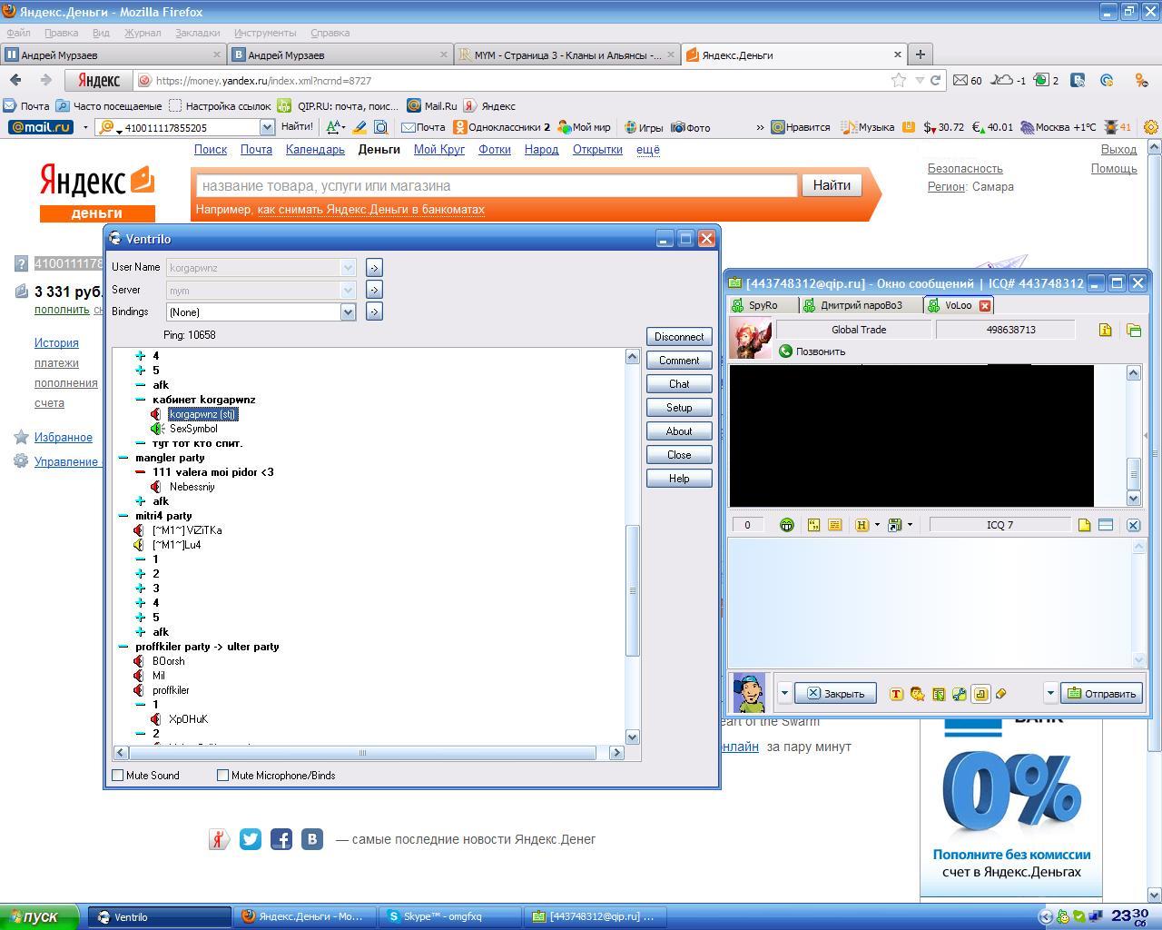This screenshot has height=930, width=1162.
Task: Collapse proffkiler party -> ulter party channel
Action: pyautogui.click(x=123, y=647)
